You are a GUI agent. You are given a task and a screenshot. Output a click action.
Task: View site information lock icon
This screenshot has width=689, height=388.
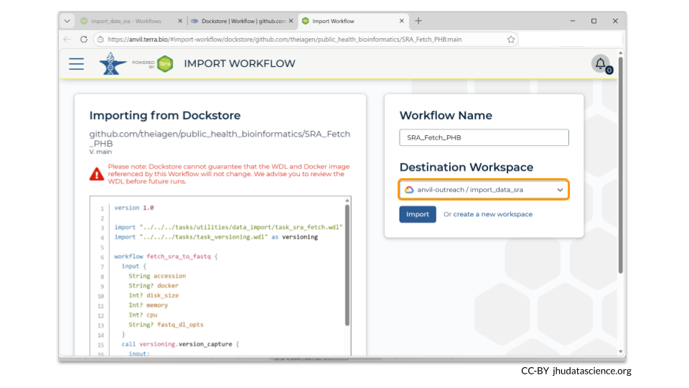click(x=100, y=39)
